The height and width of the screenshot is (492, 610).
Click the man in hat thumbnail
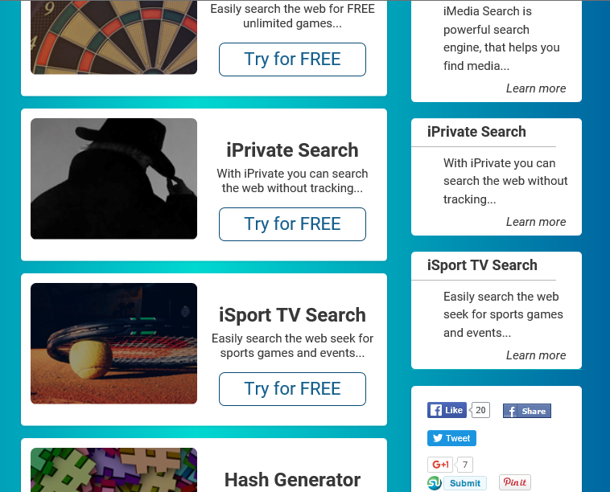[x=114, y=178]
